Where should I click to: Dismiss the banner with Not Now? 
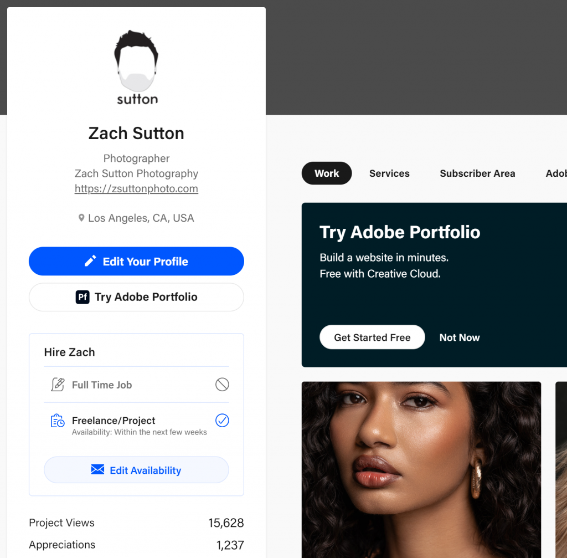click(459, 337)
